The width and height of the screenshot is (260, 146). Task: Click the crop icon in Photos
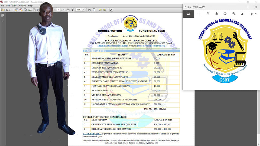coord(242,14)
